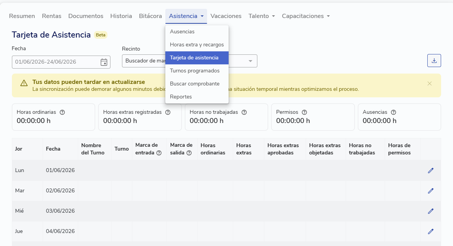Open Turnos programados from the menu
This screenshot has height=246, width=453.
pos(197,71)
